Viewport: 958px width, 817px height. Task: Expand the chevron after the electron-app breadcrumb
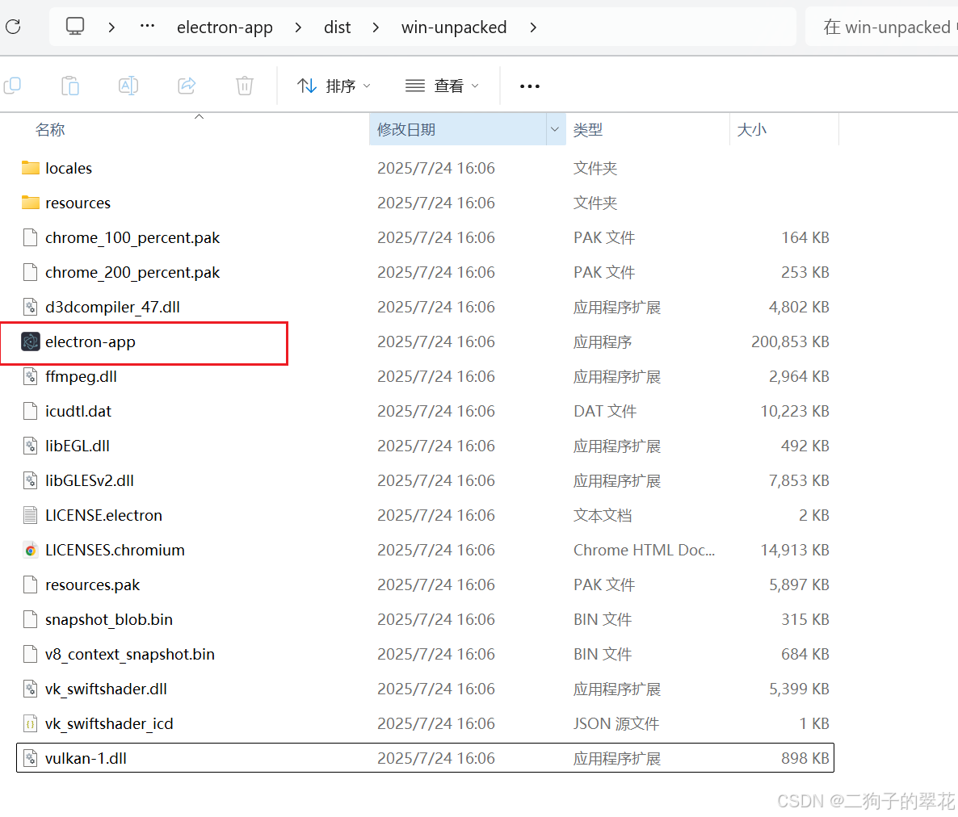[298, 27]
